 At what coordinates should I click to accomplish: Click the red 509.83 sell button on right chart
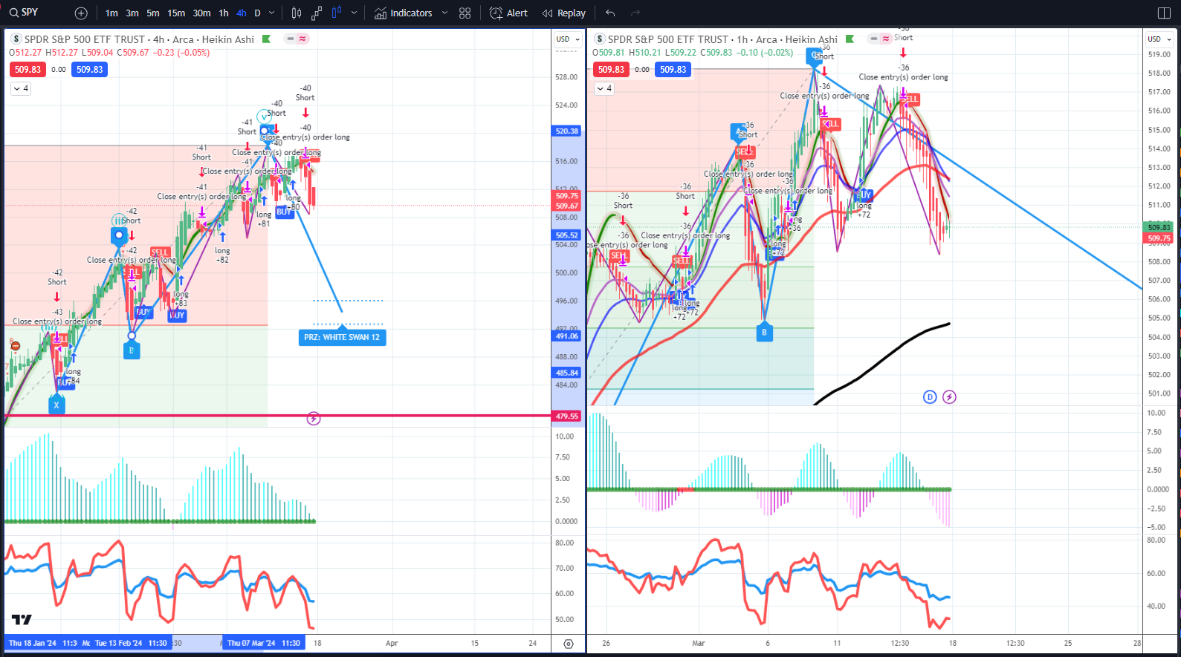point(611,69)
